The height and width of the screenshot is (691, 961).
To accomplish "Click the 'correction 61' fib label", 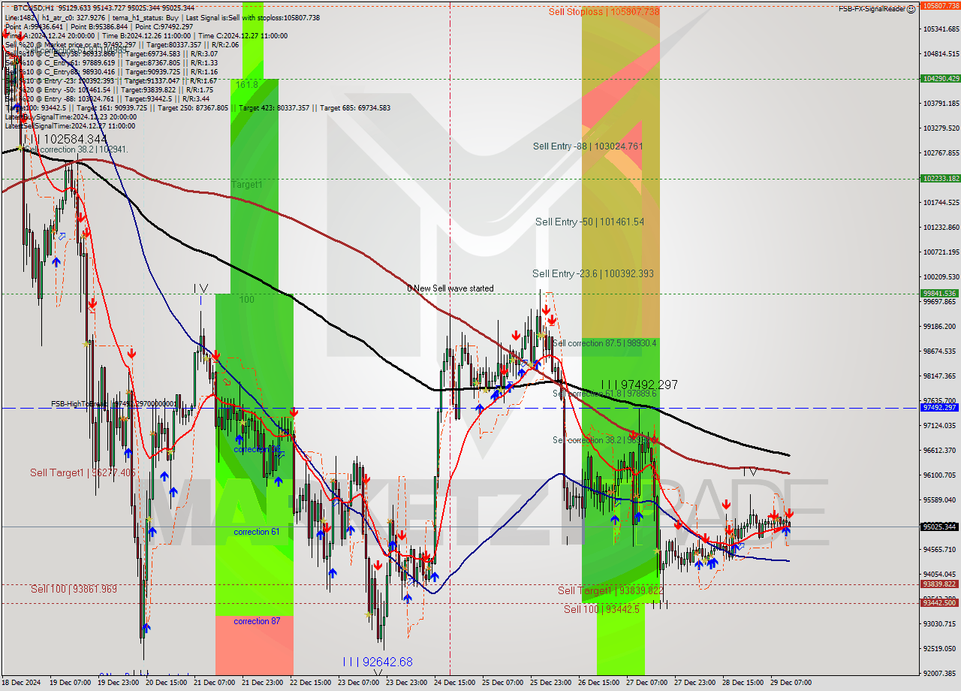I will point(257,532).
